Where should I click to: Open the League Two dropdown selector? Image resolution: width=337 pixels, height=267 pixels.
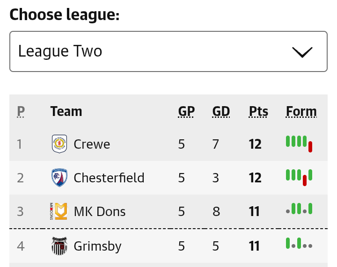click(168, 51)
